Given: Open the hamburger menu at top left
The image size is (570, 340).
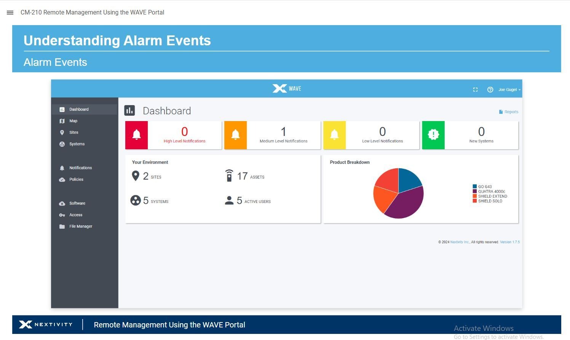Looking at the screenshot, I should [x=10, y=13].
